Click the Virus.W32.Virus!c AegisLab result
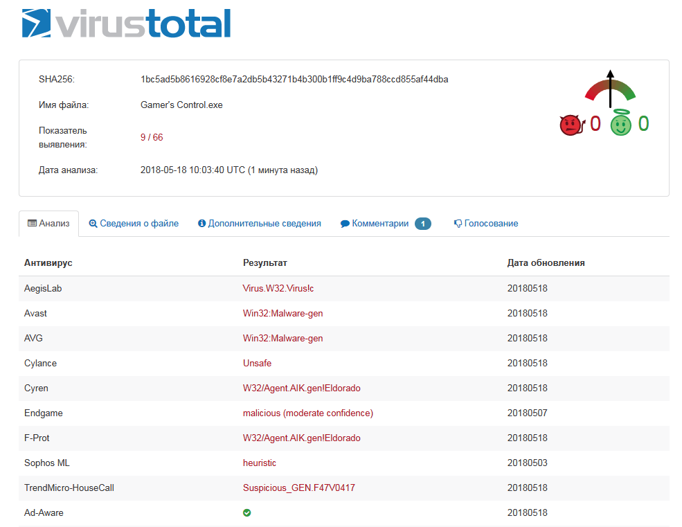The width and height of the screenshot is (682, 527). 283,289
